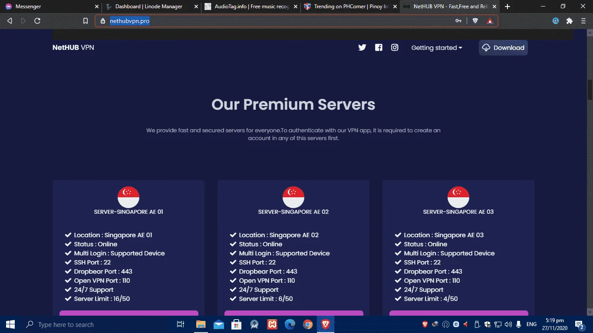The width and height of the screenshot is (593, 333).
Task: Open the saved passwords key icon
Action: (x=458, y=21)
